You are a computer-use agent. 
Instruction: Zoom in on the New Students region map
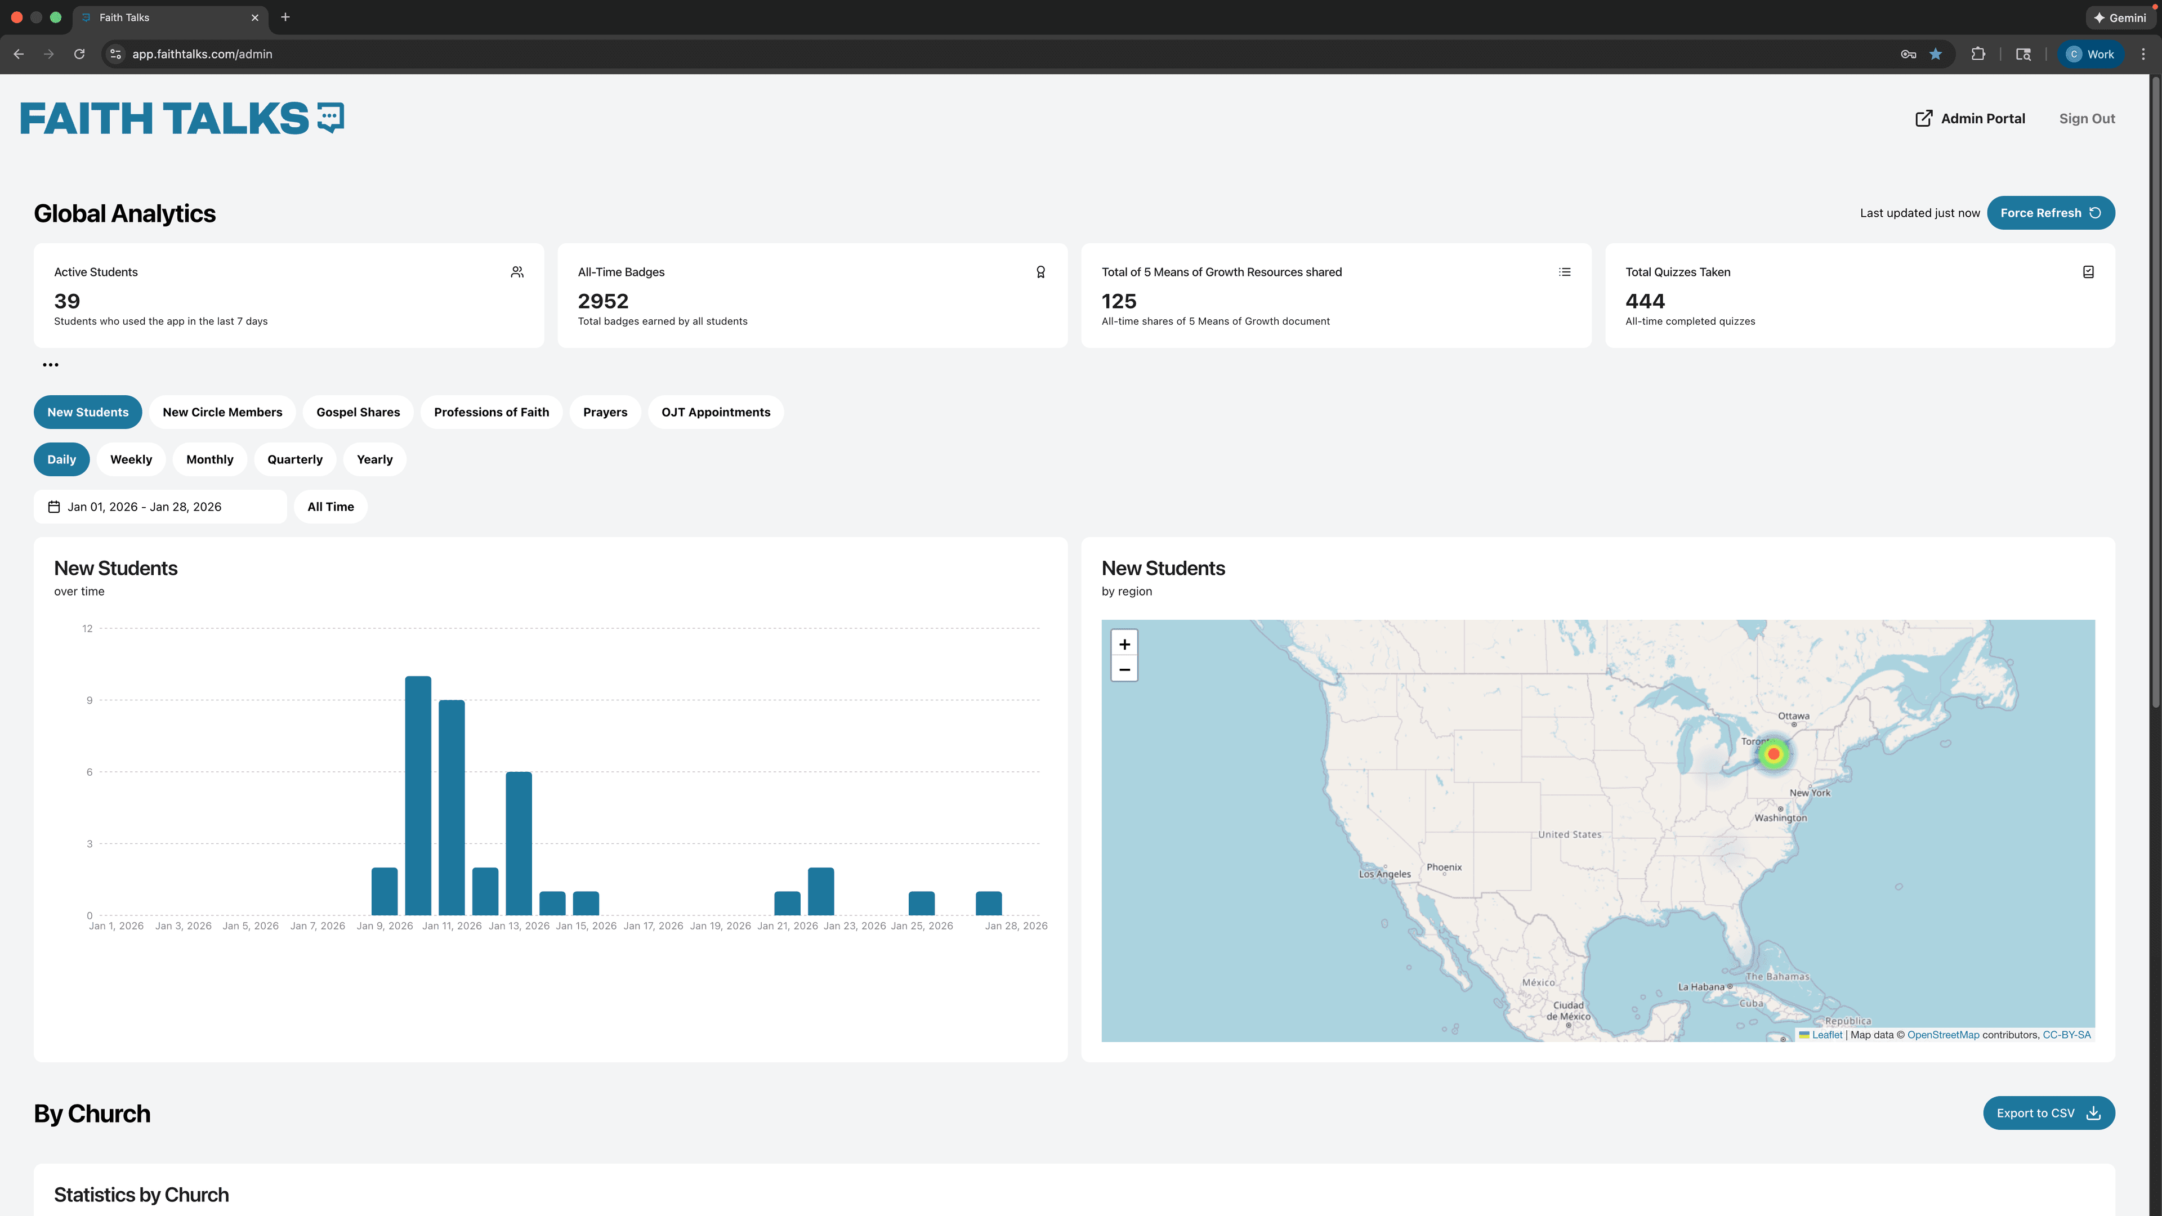point(1124,643)
